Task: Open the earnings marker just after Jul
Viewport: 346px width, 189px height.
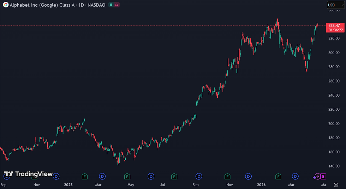Action: [174, 176]
